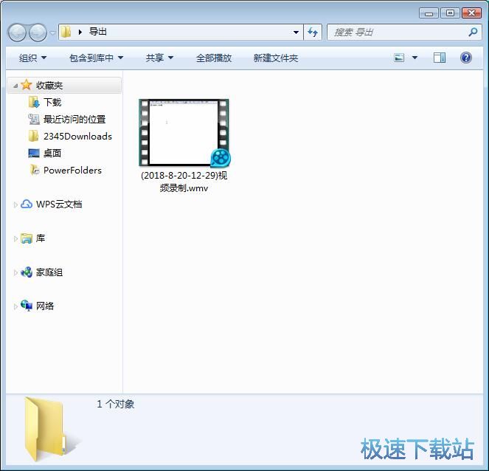489x471 pixels.
Task: Expand the WPS云文档 node
Action: tap(15, 204)
